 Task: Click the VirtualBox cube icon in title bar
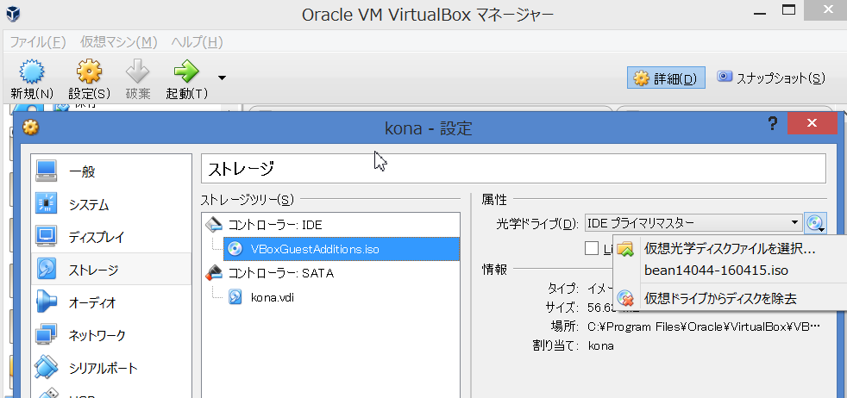click(x=12, y=14)
